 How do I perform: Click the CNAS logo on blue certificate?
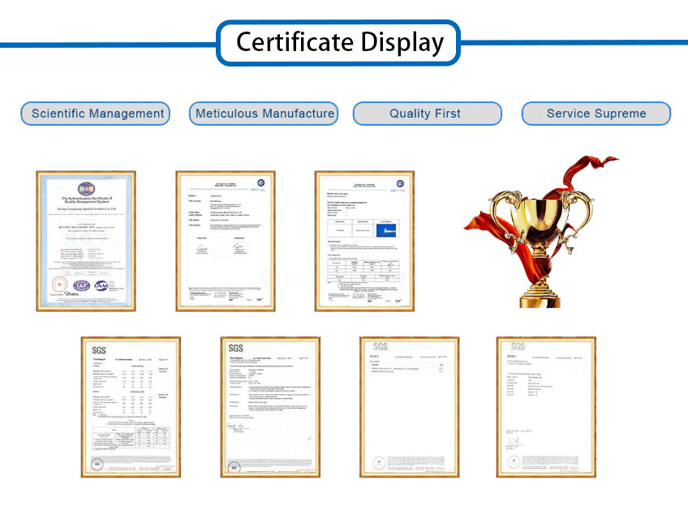point(101,285)
